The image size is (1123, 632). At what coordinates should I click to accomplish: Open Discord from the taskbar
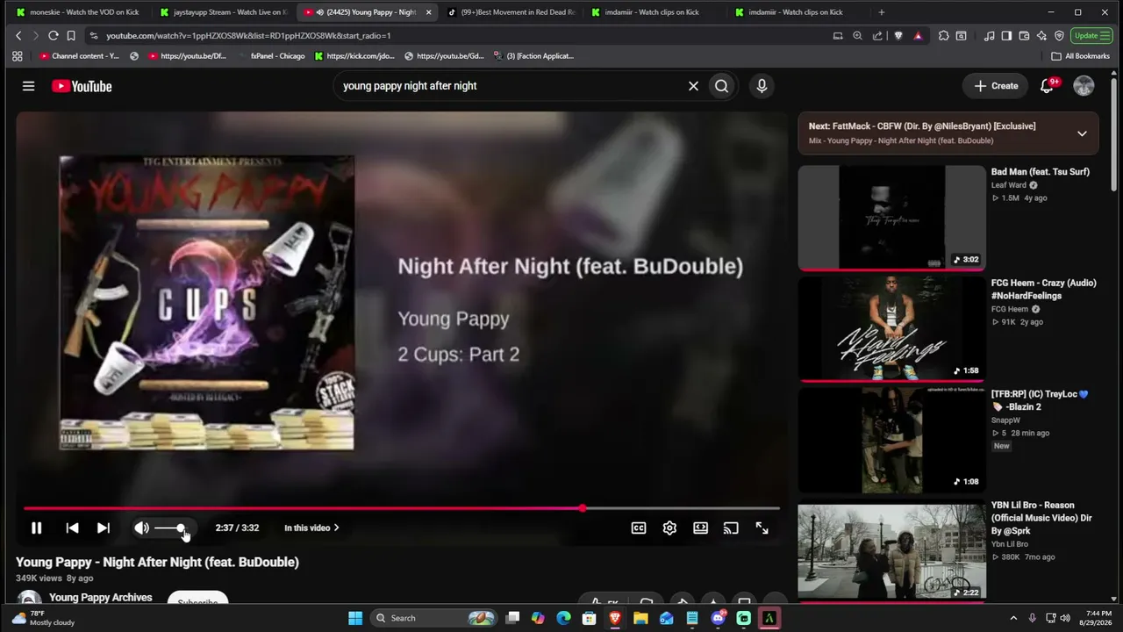click(x=718, y=618)
